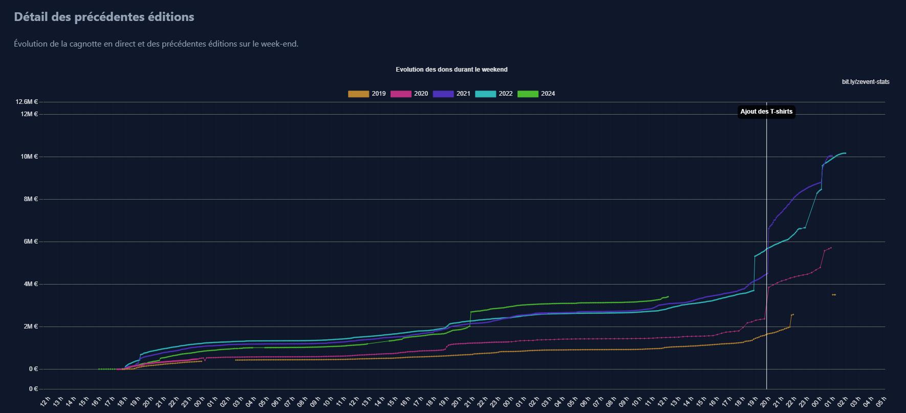The image size is (906, 413).
Task: Click the chart title "Evolution des dons durant le weekend"
Action: tap(451, 69)
